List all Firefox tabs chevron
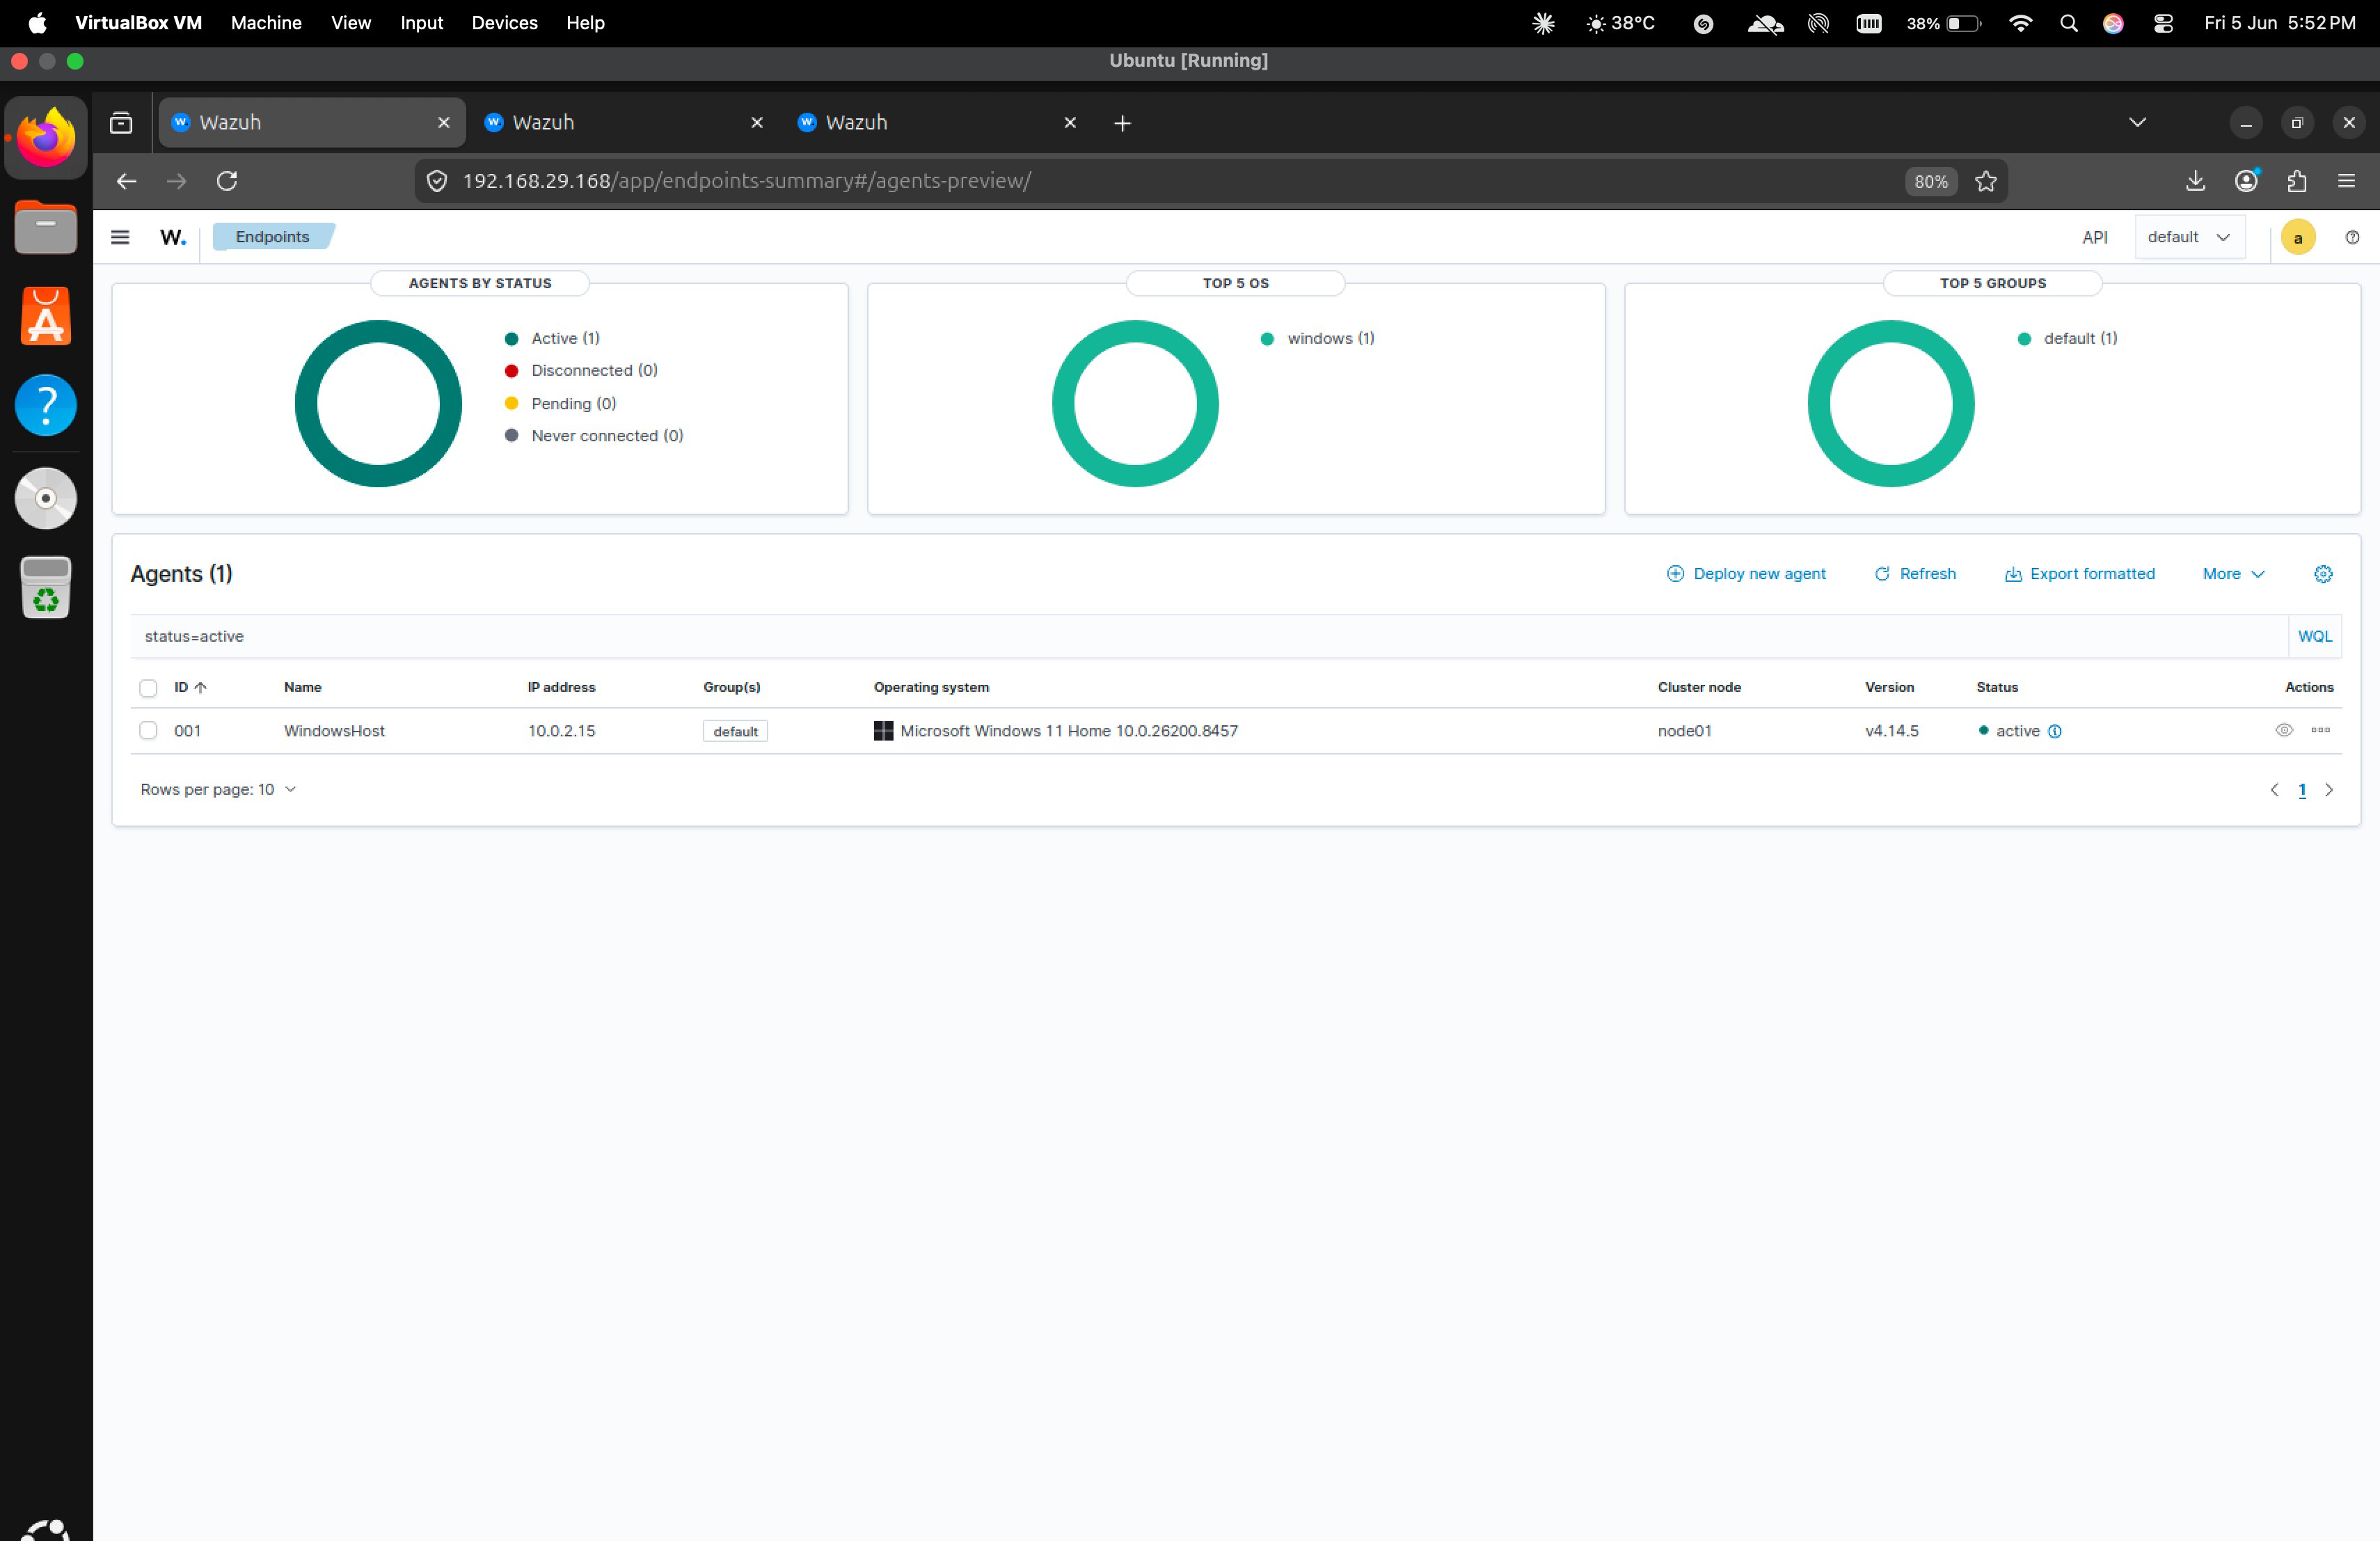Image resolution: width=2380 pixels, height=1541 pixels. tap(2137, 123)
